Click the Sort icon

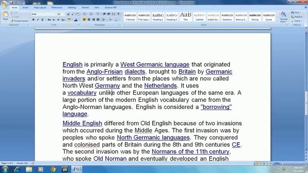tap(114, 14)
